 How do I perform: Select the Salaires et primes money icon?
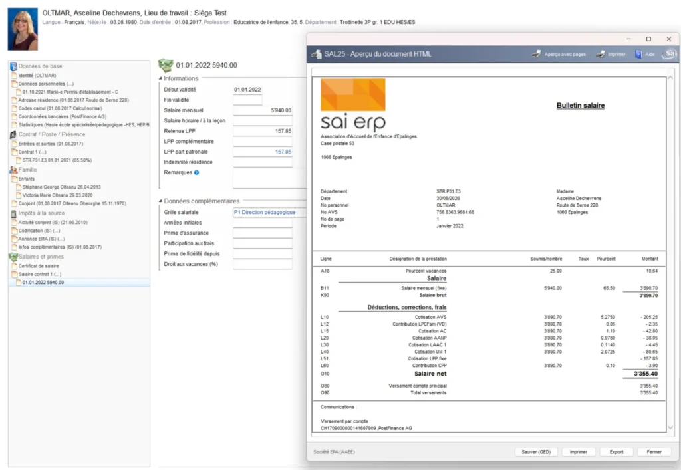pos(13,257)
